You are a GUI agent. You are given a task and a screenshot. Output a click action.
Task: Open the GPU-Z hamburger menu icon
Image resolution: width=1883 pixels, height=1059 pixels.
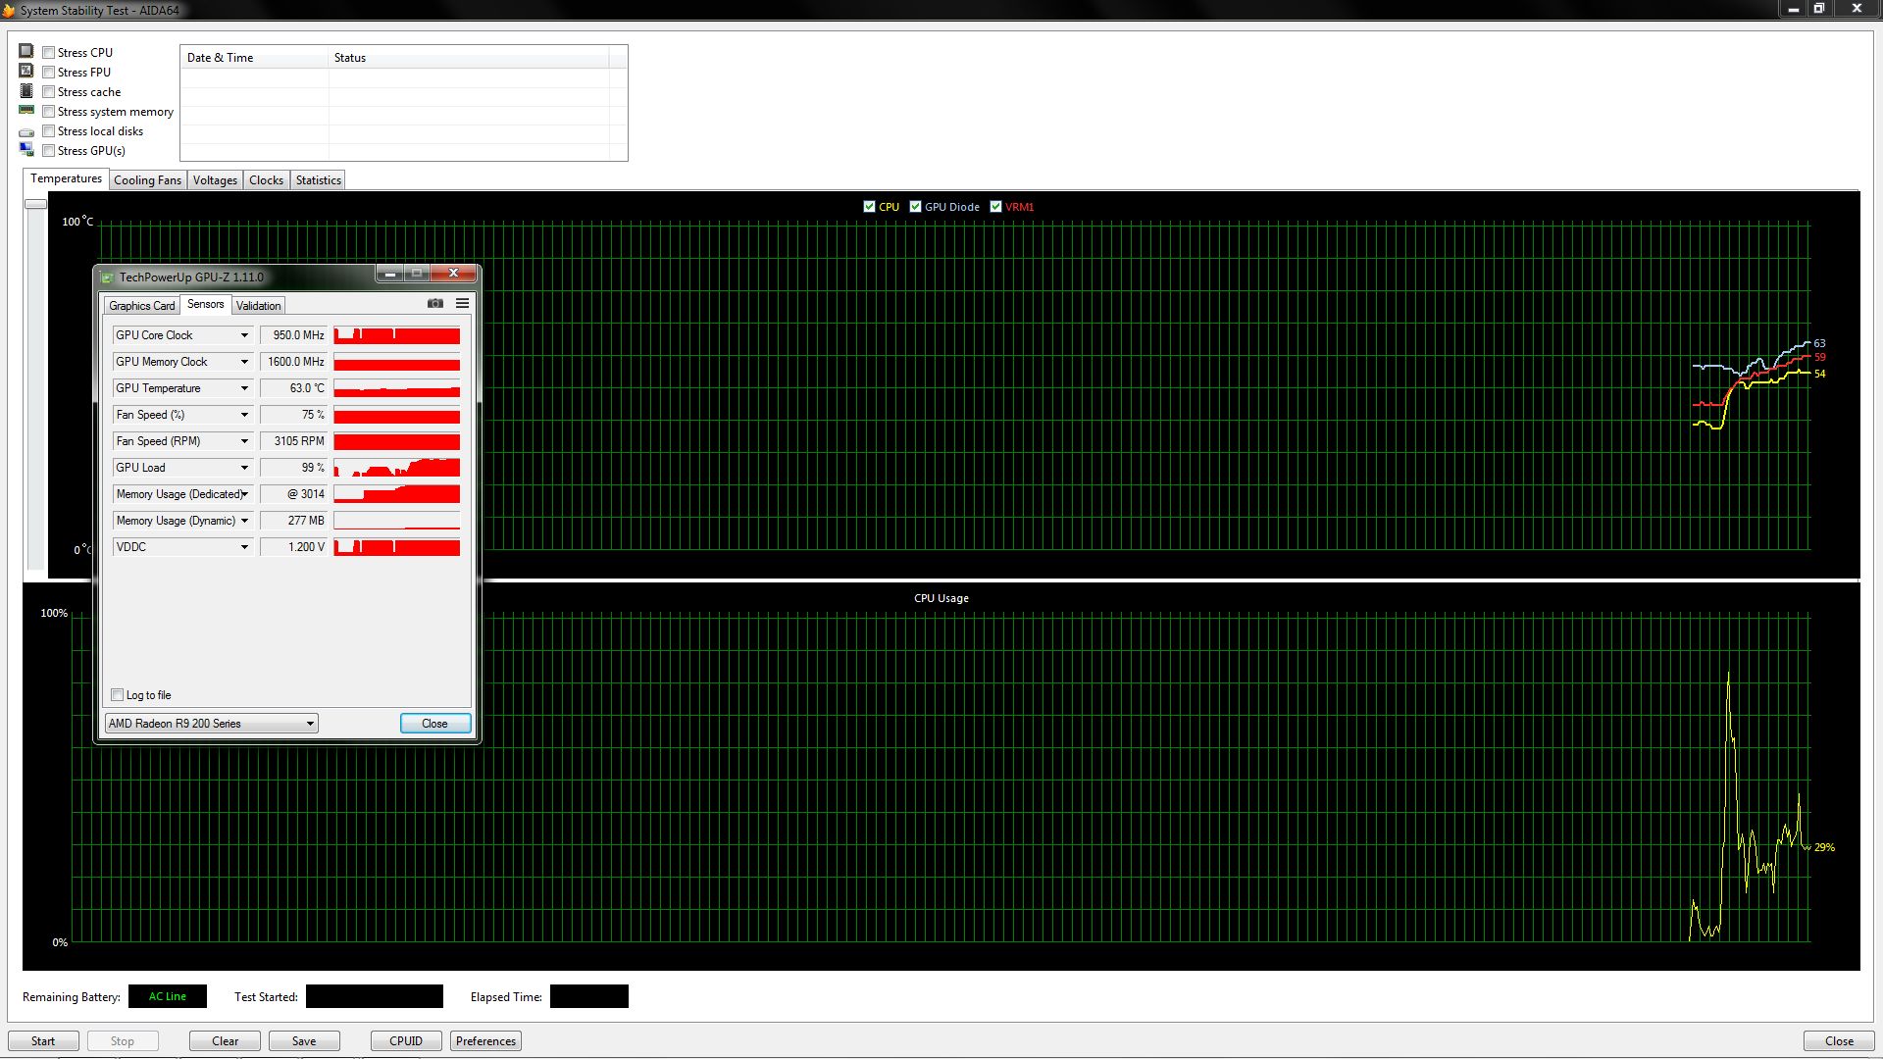pos(462,304)
